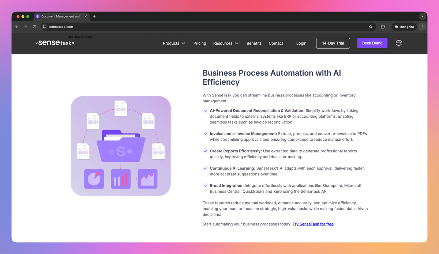Screen dimensions: 439x254
Task: Click the Incognito indicator
Action: point(404,27)
